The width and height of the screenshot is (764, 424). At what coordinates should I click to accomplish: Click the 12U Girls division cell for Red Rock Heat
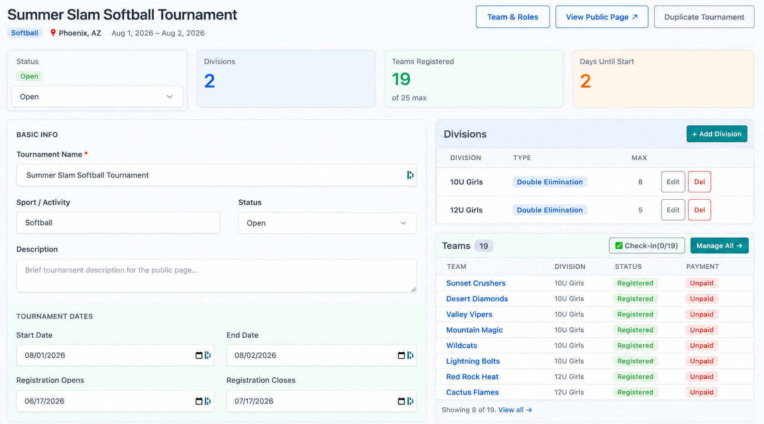569,377
